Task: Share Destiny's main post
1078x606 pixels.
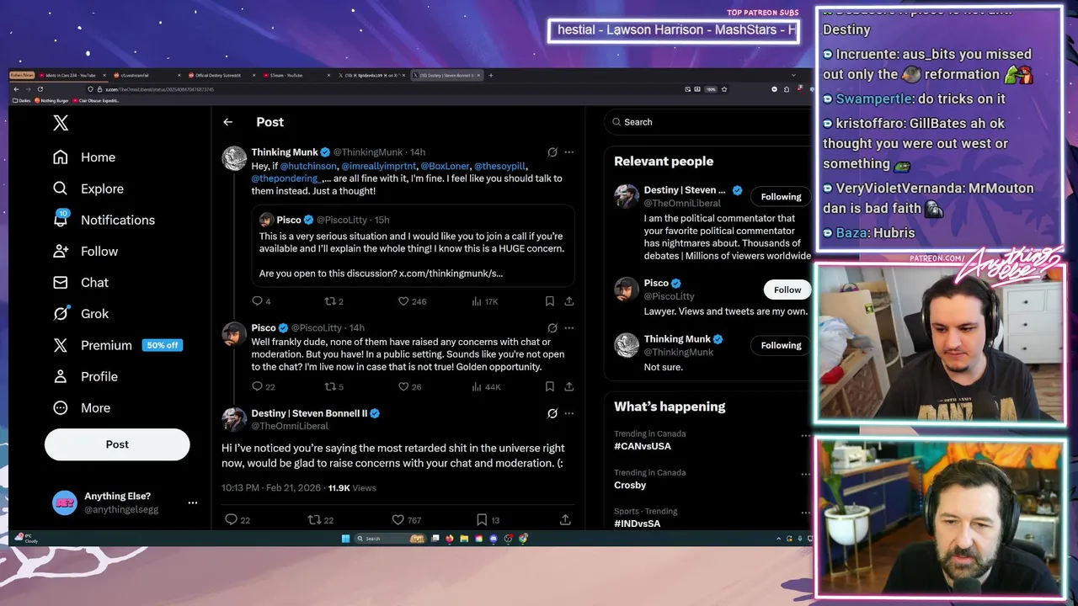Action: click(565, 519)
